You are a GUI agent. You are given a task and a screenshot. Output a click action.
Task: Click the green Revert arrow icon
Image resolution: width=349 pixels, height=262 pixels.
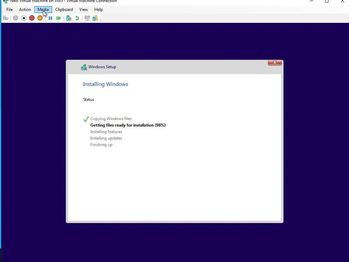[x=77, y=18]
